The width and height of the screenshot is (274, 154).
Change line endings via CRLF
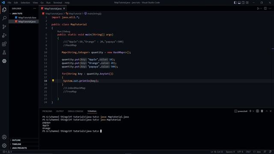(248, 152)
